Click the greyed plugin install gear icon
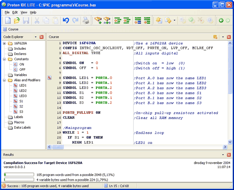This screenshot has height=190, width=234. pos(183,20)
